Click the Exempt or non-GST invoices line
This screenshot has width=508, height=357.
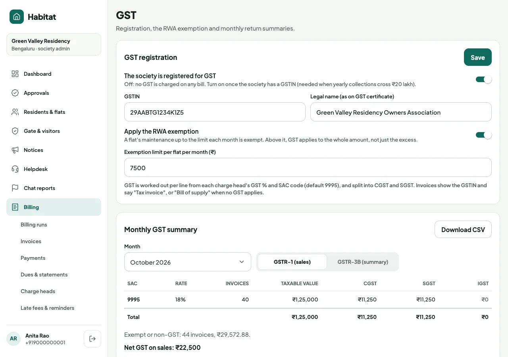[x=187, y=334]
